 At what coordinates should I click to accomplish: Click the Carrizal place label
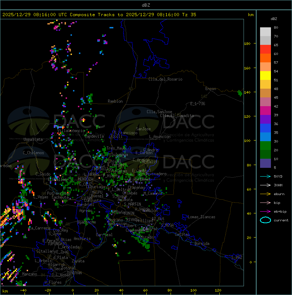click(x=104, y=235)
